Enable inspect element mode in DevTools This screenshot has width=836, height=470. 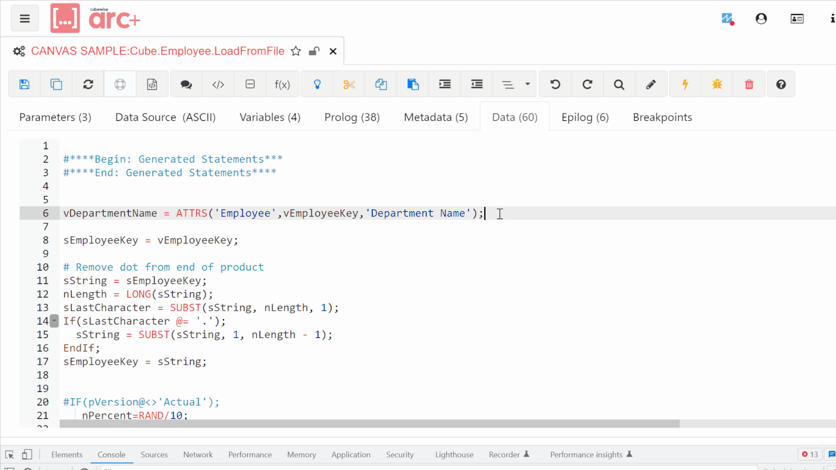point(9,454)
